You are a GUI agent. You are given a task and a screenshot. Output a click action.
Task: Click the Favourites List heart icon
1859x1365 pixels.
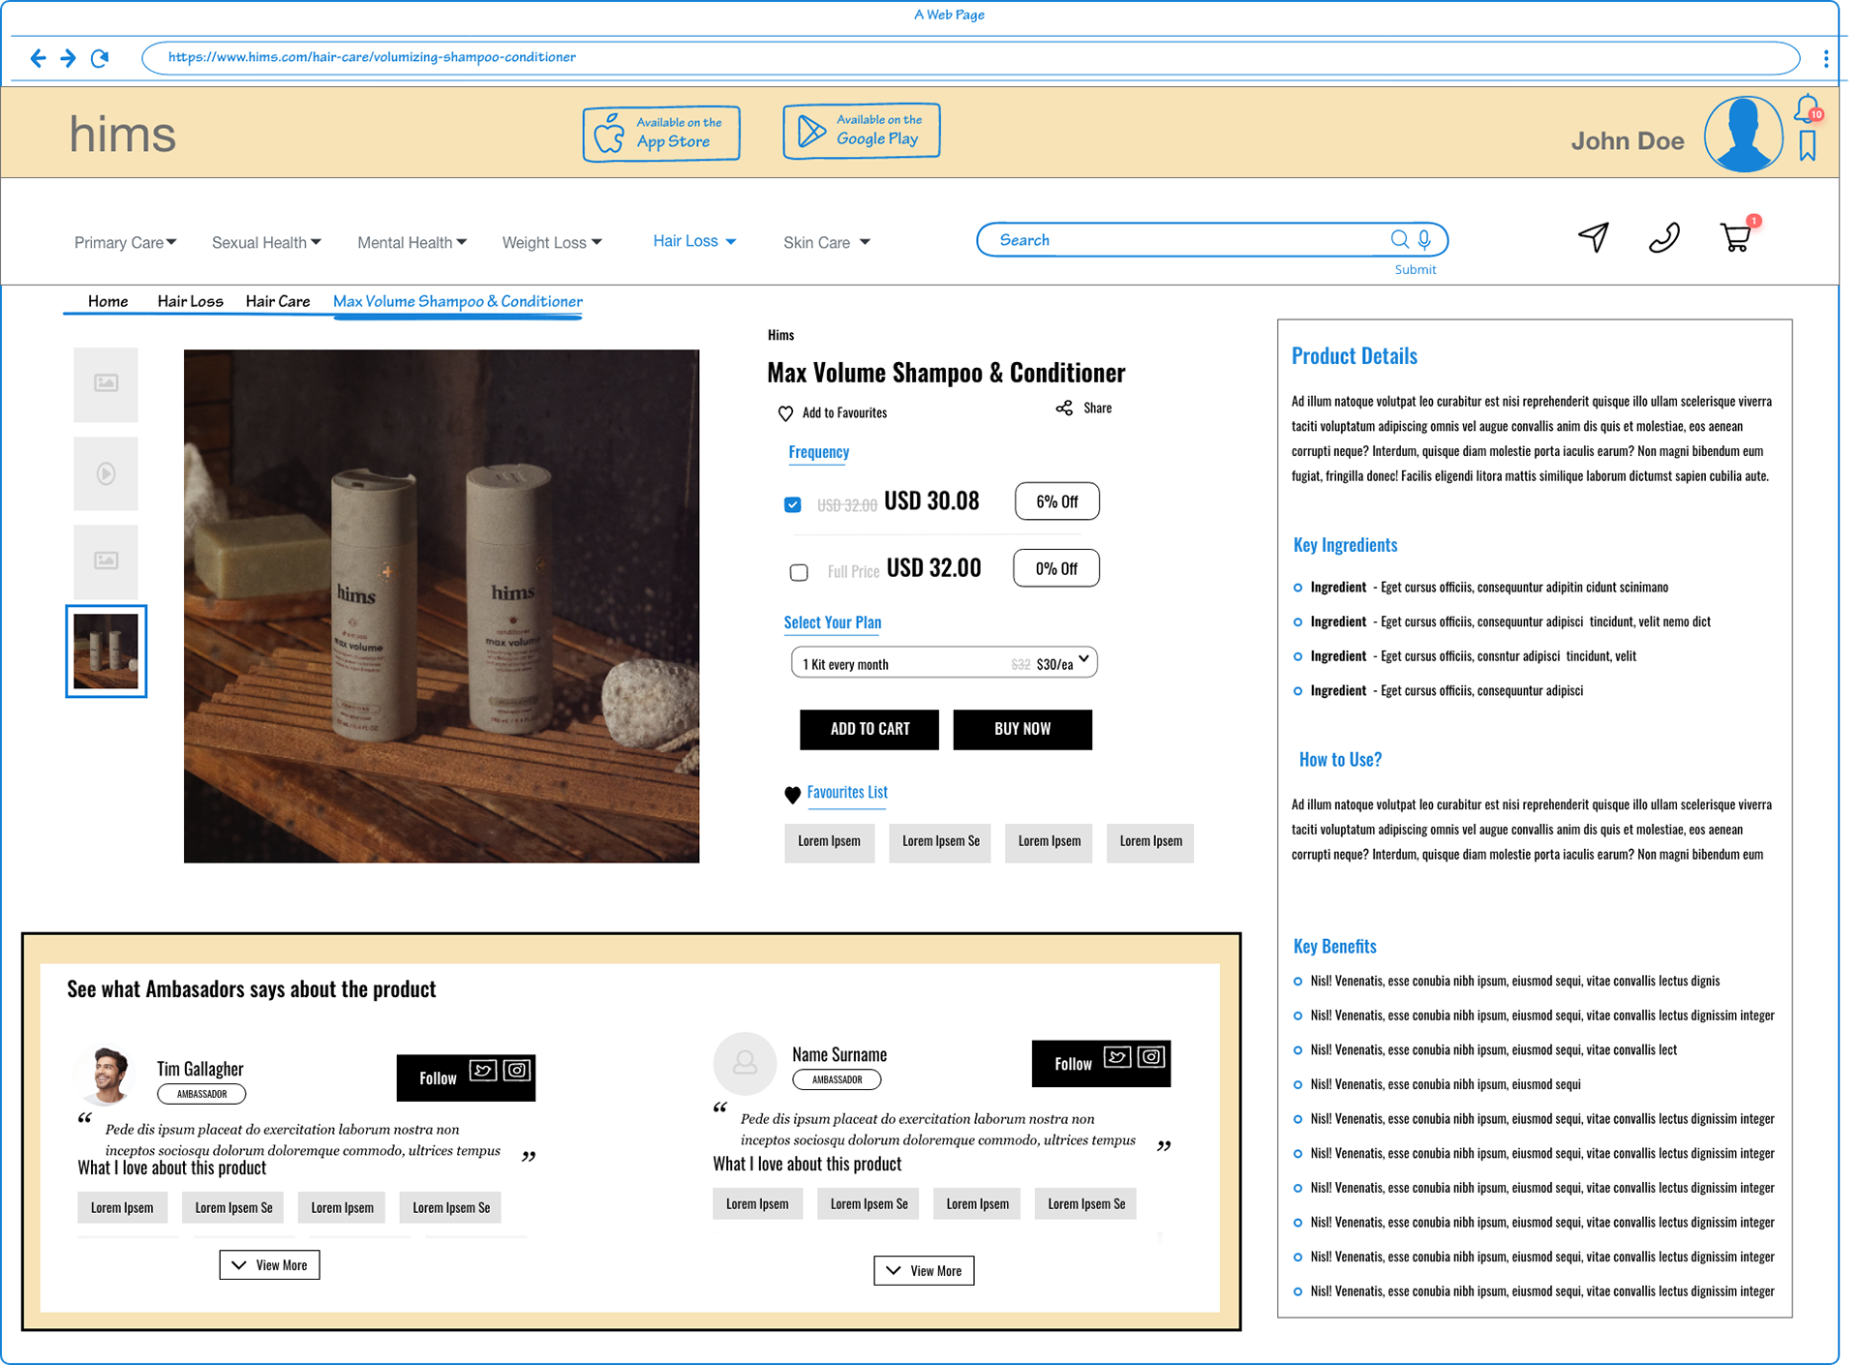(792, 795)
